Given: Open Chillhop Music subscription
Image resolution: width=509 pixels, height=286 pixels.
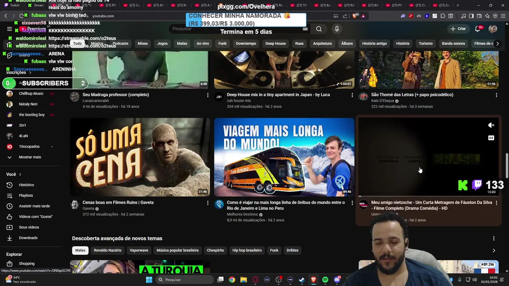Looking at the screenshot, I should pos(30,93).
